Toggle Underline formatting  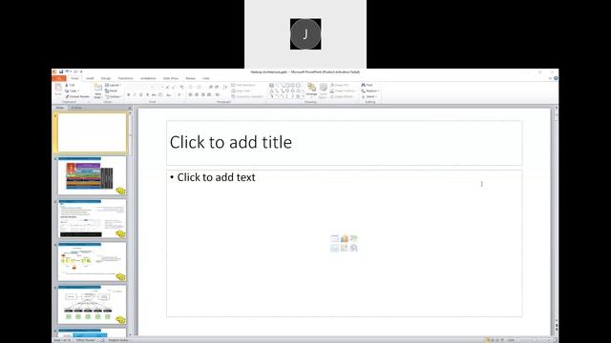[x=141, y=95]
